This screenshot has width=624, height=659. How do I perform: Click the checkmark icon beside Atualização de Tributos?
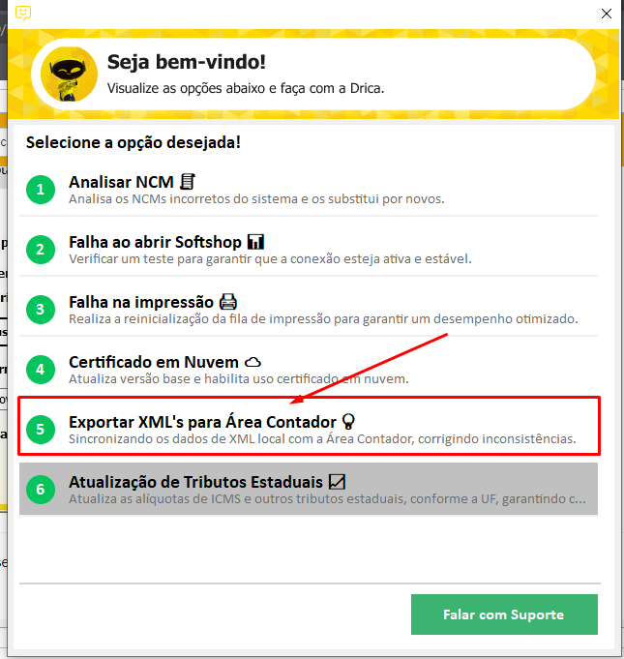(337, 482)
